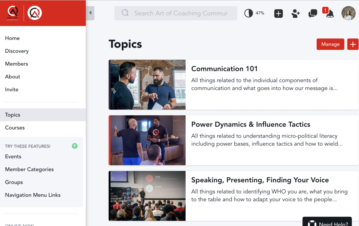The width and height of the screenshot is (359, 226).
Task: Click the half-circle 47% progress icon
Action: coord(248,13)
